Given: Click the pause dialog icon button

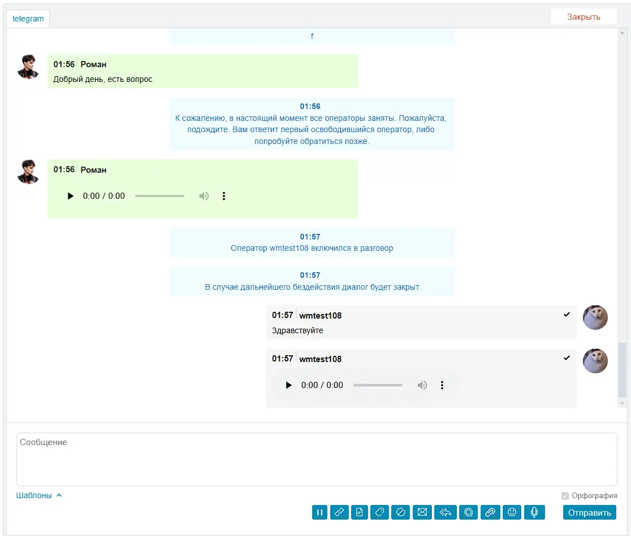Looking at the screenshot, I should (320, 512).
